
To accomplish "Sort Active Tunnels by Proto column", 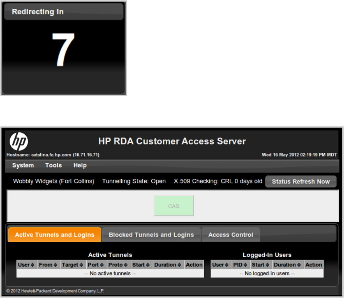I will (118, 265).
